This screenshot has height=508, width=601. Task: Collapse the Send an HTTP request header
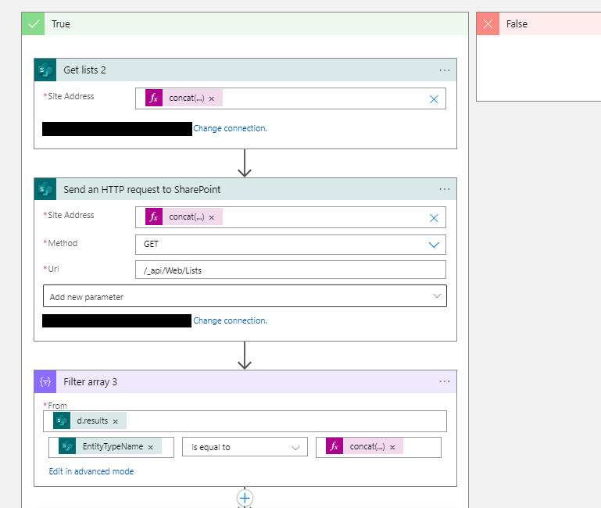[x=245, y=189]
